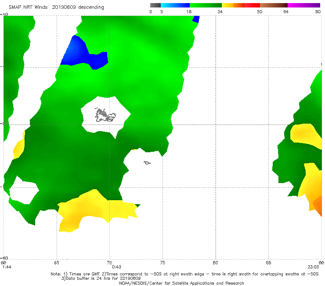The width and height of the screenshot is (325, 286).
Task: Click the longitude axis label '70'
Action: tap(109, 263)
